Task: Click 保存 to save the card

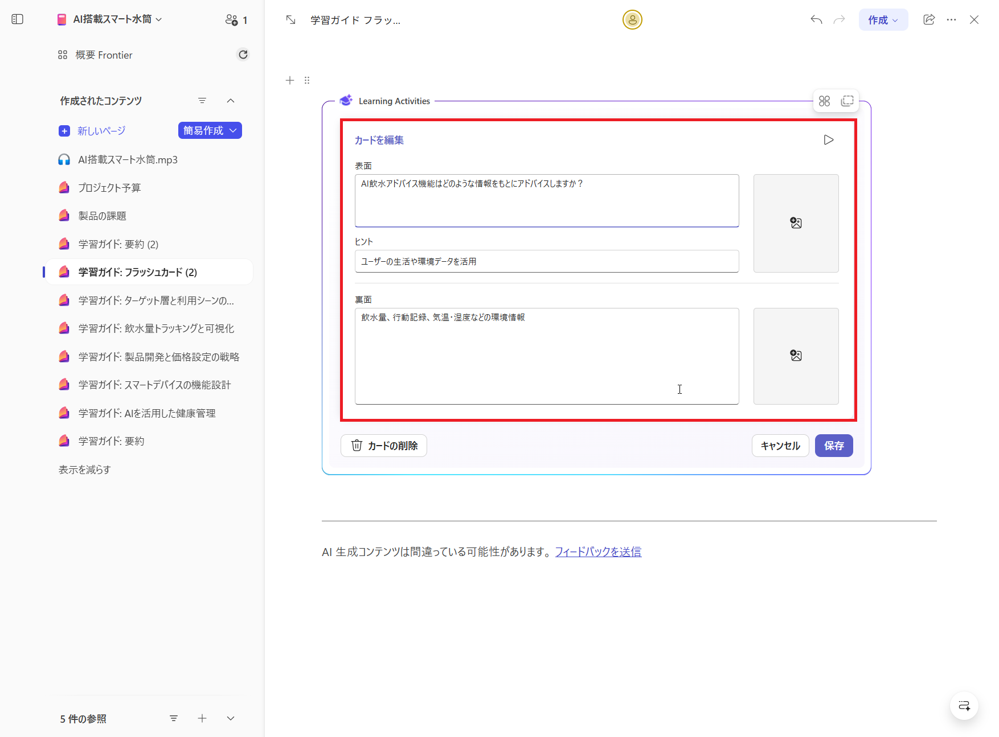Action: pyautogui.click(x=834, y=446)
